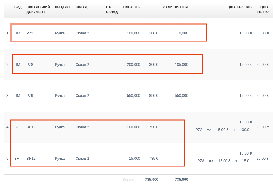The height and width of the screenshot is (189, 273).
Task: Open the PZ9 warehouse document in row 3
Action: [x=30, y=96]
